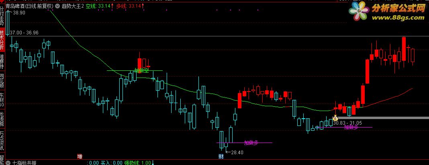Open the 龙虎榜 sidebar tab
Screen dimensions: 429x165
click(x=2, y=119)
